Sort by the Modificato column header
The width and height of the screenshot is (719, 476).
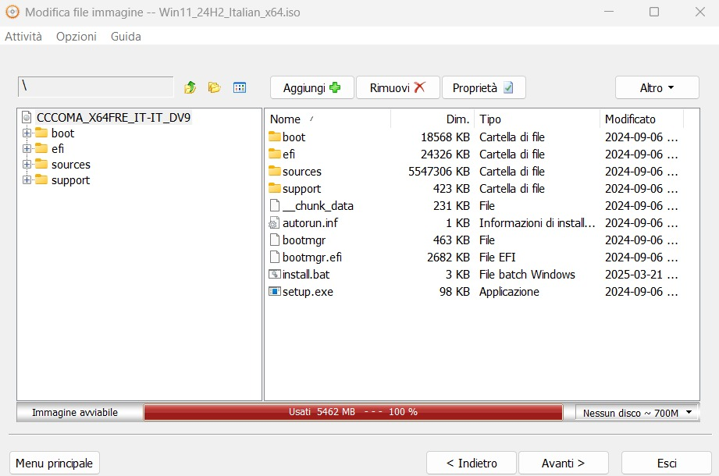point(642,119)
